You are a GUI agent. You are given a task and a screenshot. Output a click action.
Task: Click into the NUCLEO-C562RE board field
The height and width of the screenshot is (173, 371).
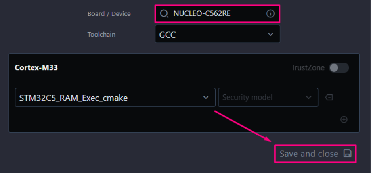tap(218, 14)
